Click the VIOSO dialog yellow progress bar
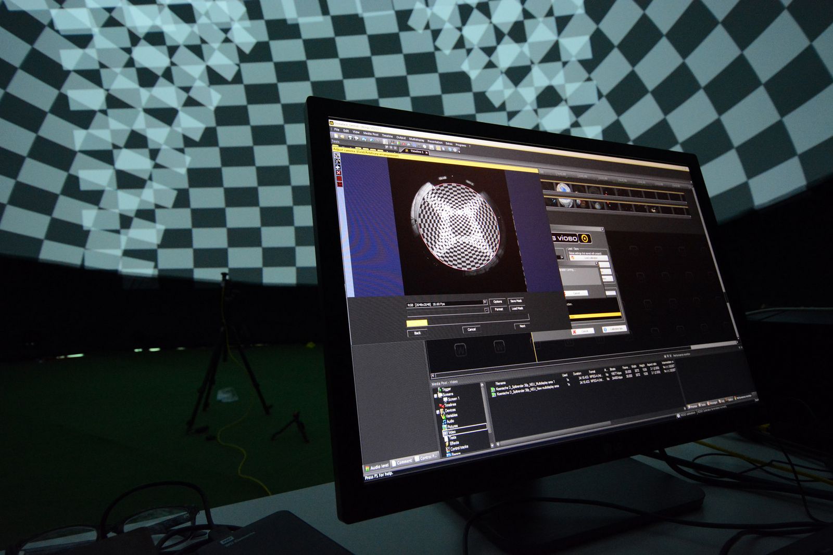The height and width of the screenshot is (555, 833). point(595,316)
